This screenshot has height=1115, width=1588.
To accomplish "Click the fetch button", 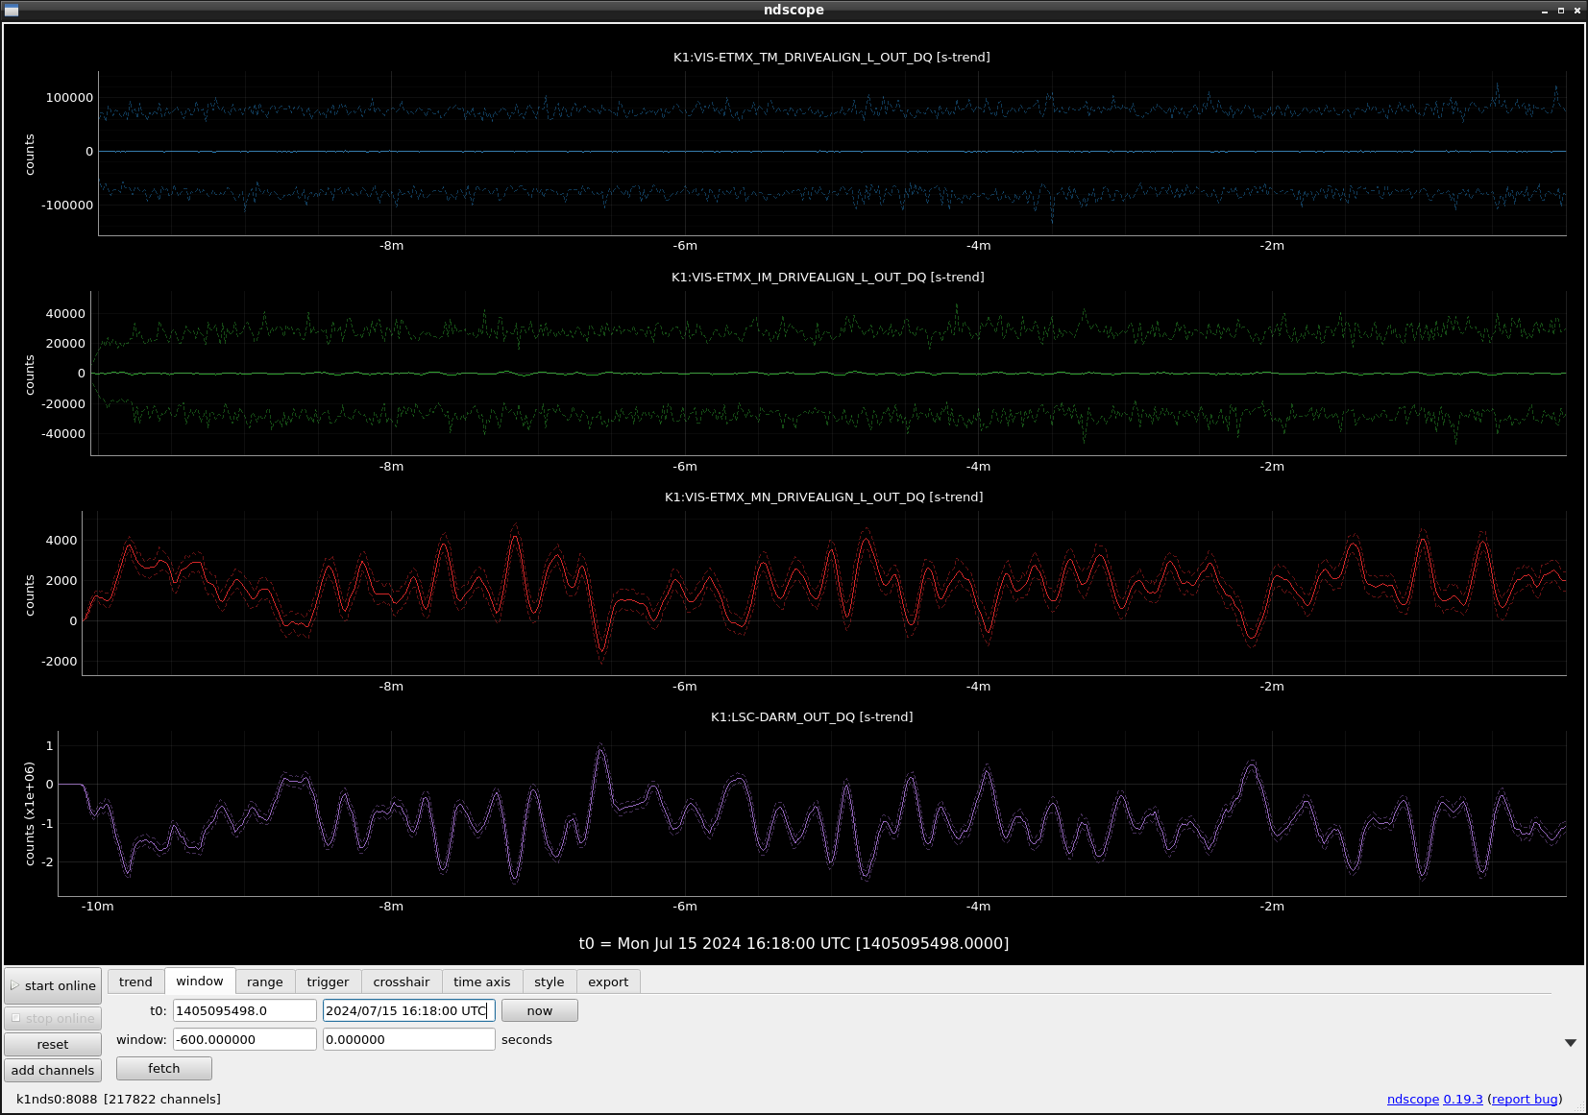I will [163, 1068].
